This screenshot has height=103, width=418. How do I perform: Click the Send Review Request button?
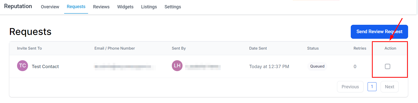pyautogui.click(x=379, y=32)
